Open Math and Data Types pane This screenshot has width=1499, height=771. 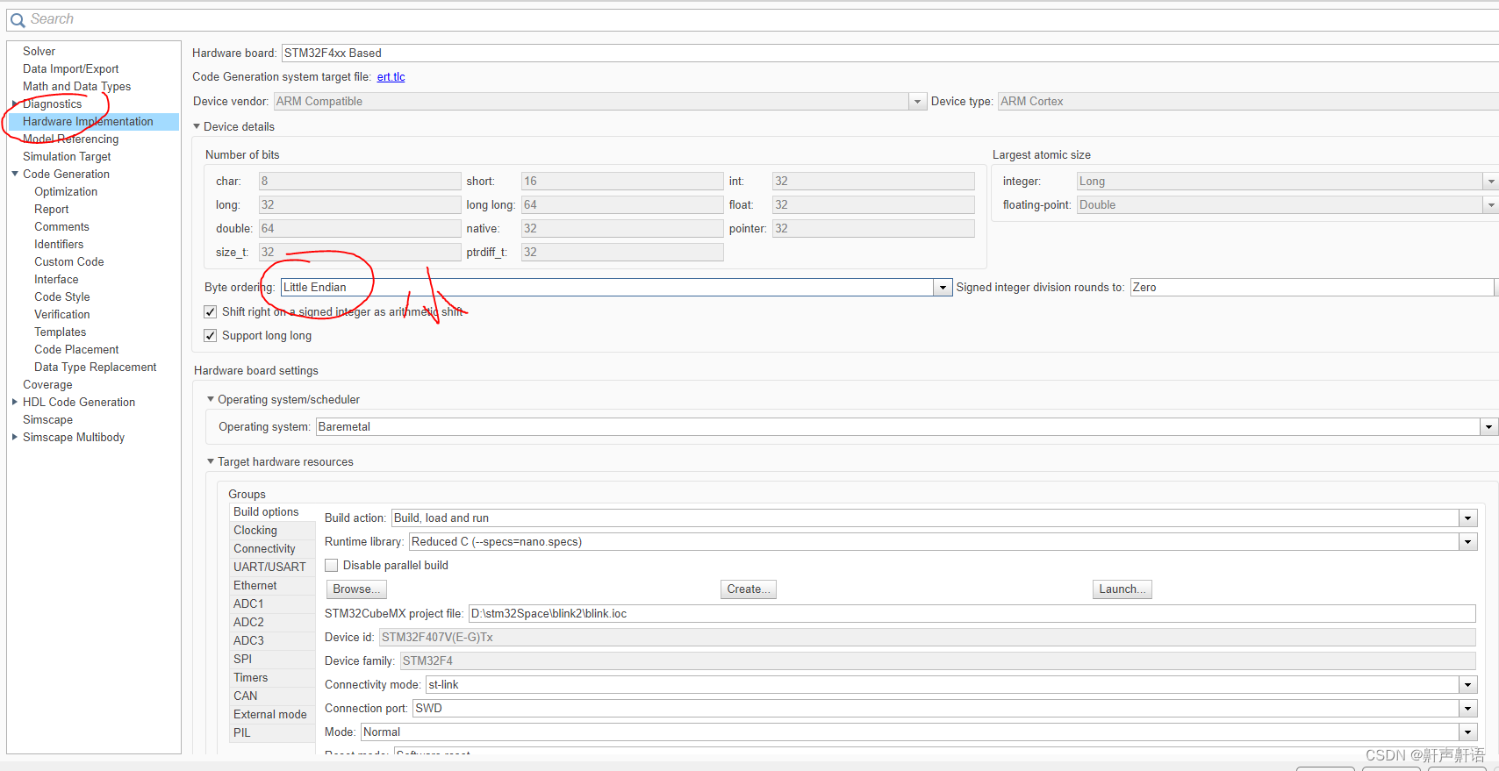point(76,86)
